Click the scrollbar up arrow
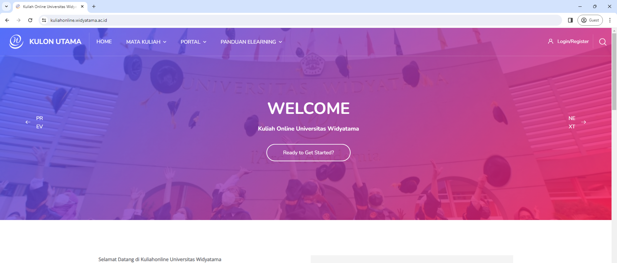Image resolution: width=617 pixels, height=263 pixels. pos(614,30)
